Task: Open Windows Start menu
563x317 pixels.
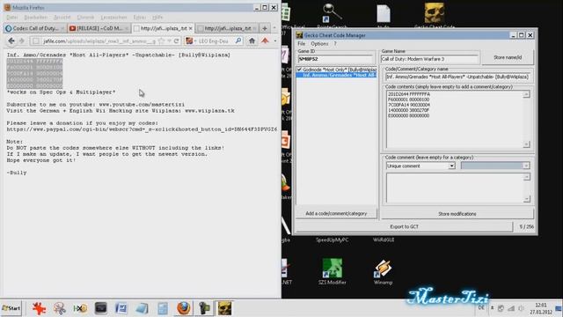Action: 11,308
